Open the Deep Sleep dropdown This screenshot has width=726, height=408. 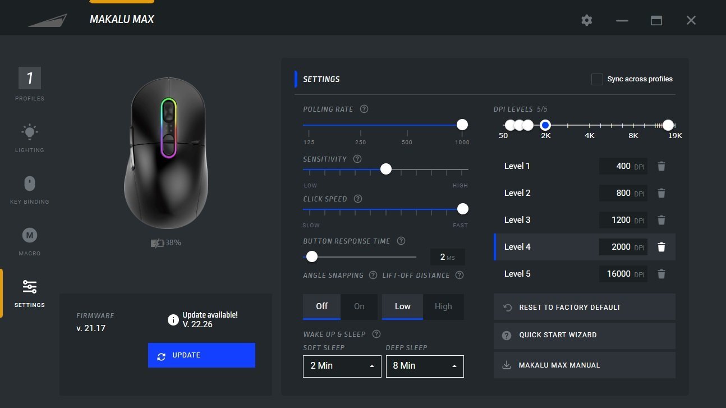pyautogui.click(x=425, y=366)
